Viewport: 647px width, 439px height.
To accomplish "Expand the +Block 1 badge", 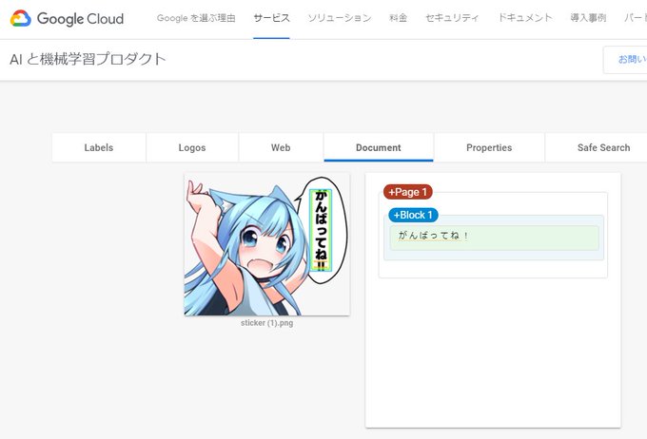I will pos(413,215).
